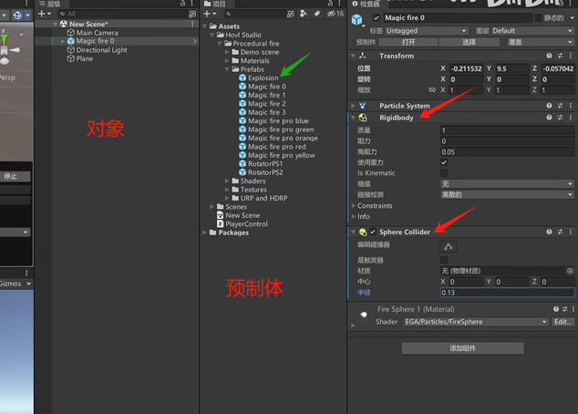The image size is (578, 414).
Task: Click the hierarchy panel lock icon
Action: (183, 4)
